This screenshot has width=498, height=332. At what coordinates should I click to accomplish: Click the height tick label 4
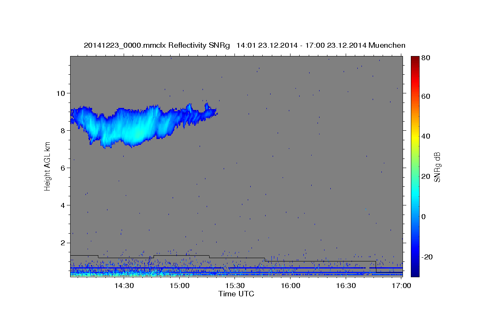point(63,205)
